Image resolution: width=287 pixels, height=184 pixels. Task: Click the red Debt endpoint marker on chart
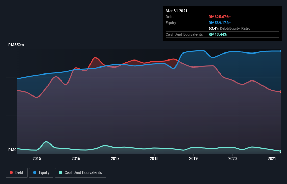click(x=281, y=92)
